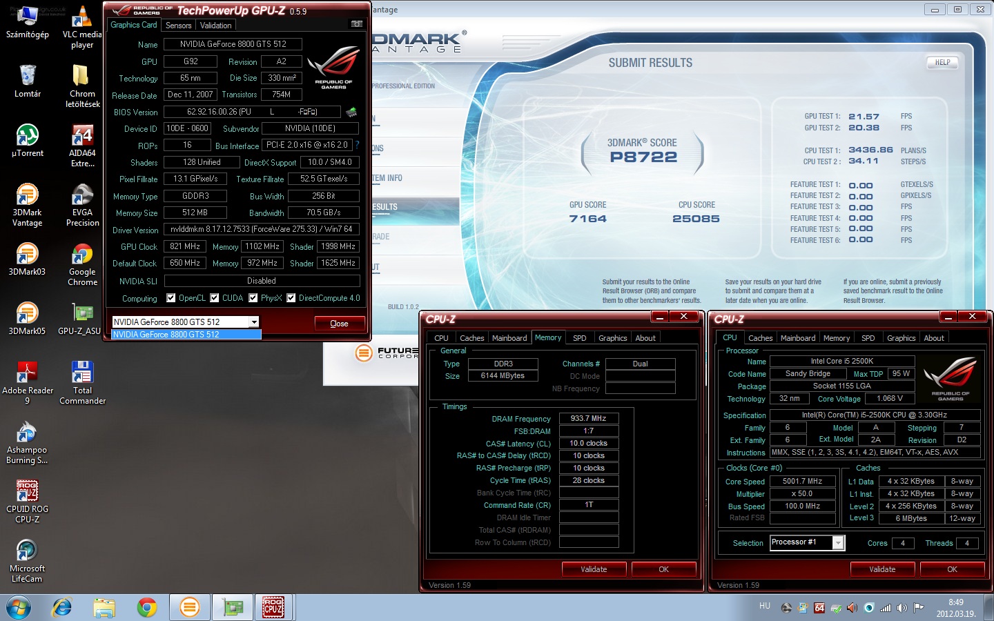Click the Close button in GPU-Z
Viewport: 994px width, 621px height.
(339, 324)
